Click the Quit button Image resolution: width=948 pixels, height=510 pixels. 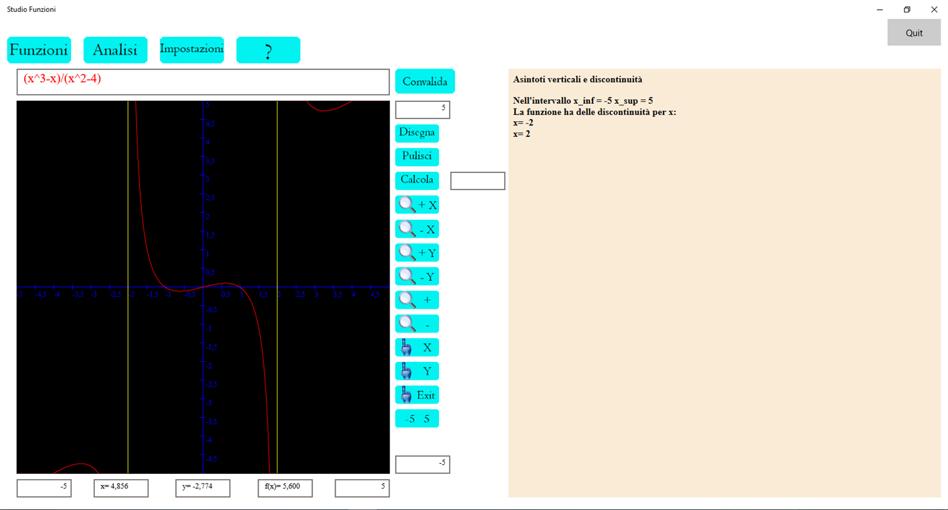914,33
